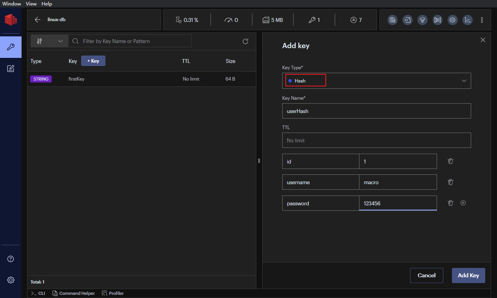The width and height of the screenshot is (497, 298).
Task: Open the Workbench icon in the sidebar
Action: tap(11, 69)
